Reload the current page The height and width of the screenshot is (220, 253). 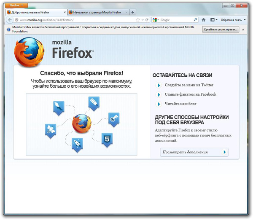[x=147, y=20]
